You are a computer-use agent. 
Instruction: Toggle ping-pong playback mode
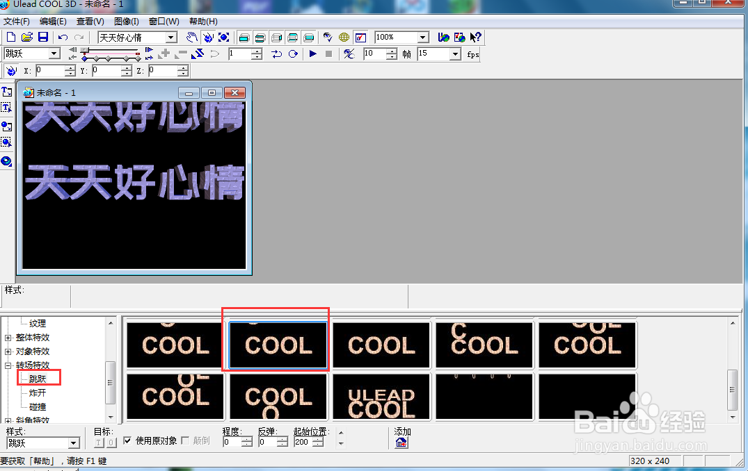pos(277,53)
